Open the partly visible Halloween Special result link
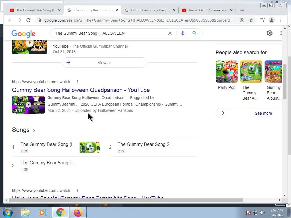 pyautogui.click(x=88, y=197)
